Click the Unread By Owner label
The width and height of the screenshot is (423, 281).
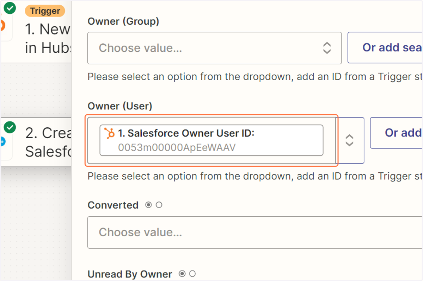click(x=130, y=274)
